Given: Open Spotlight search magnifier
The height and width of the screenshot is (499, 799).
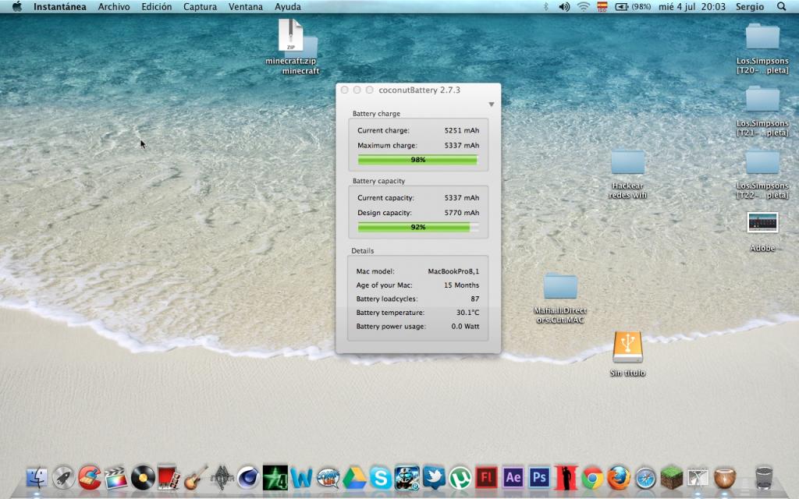Looking at the screenshot, I should tap(781, 6).
